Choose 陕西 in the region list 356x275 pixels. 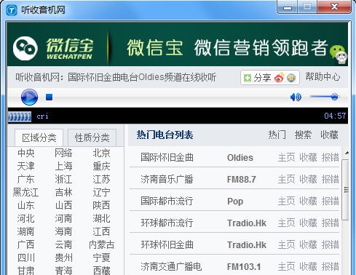pyautogui.click(x=101, y=205)
